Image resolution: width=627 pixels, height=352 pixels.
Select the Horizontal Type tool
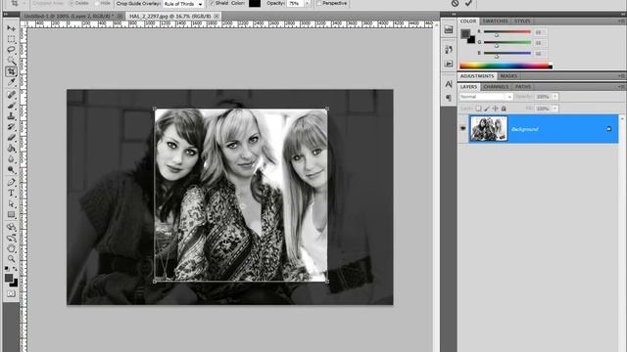tap(11, 194)
